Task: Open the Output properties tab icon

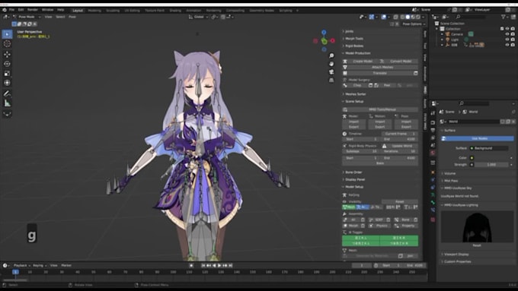Action: point(433,130)
